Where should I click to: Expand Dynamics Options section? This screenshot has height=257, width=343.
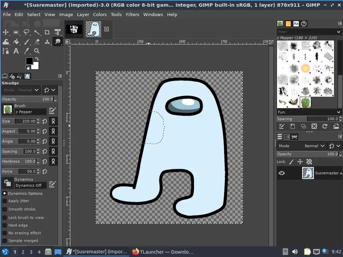pos(4,193)
